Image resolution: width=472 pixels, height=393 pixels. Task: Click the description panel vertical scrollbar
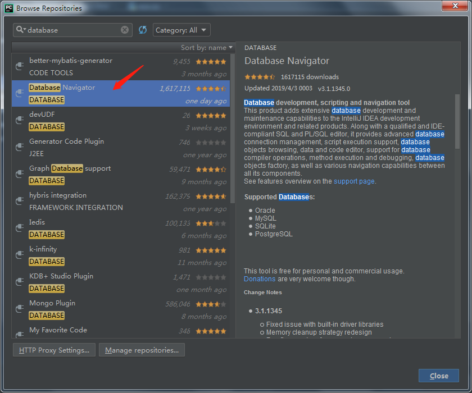click(x=457, y=122)
